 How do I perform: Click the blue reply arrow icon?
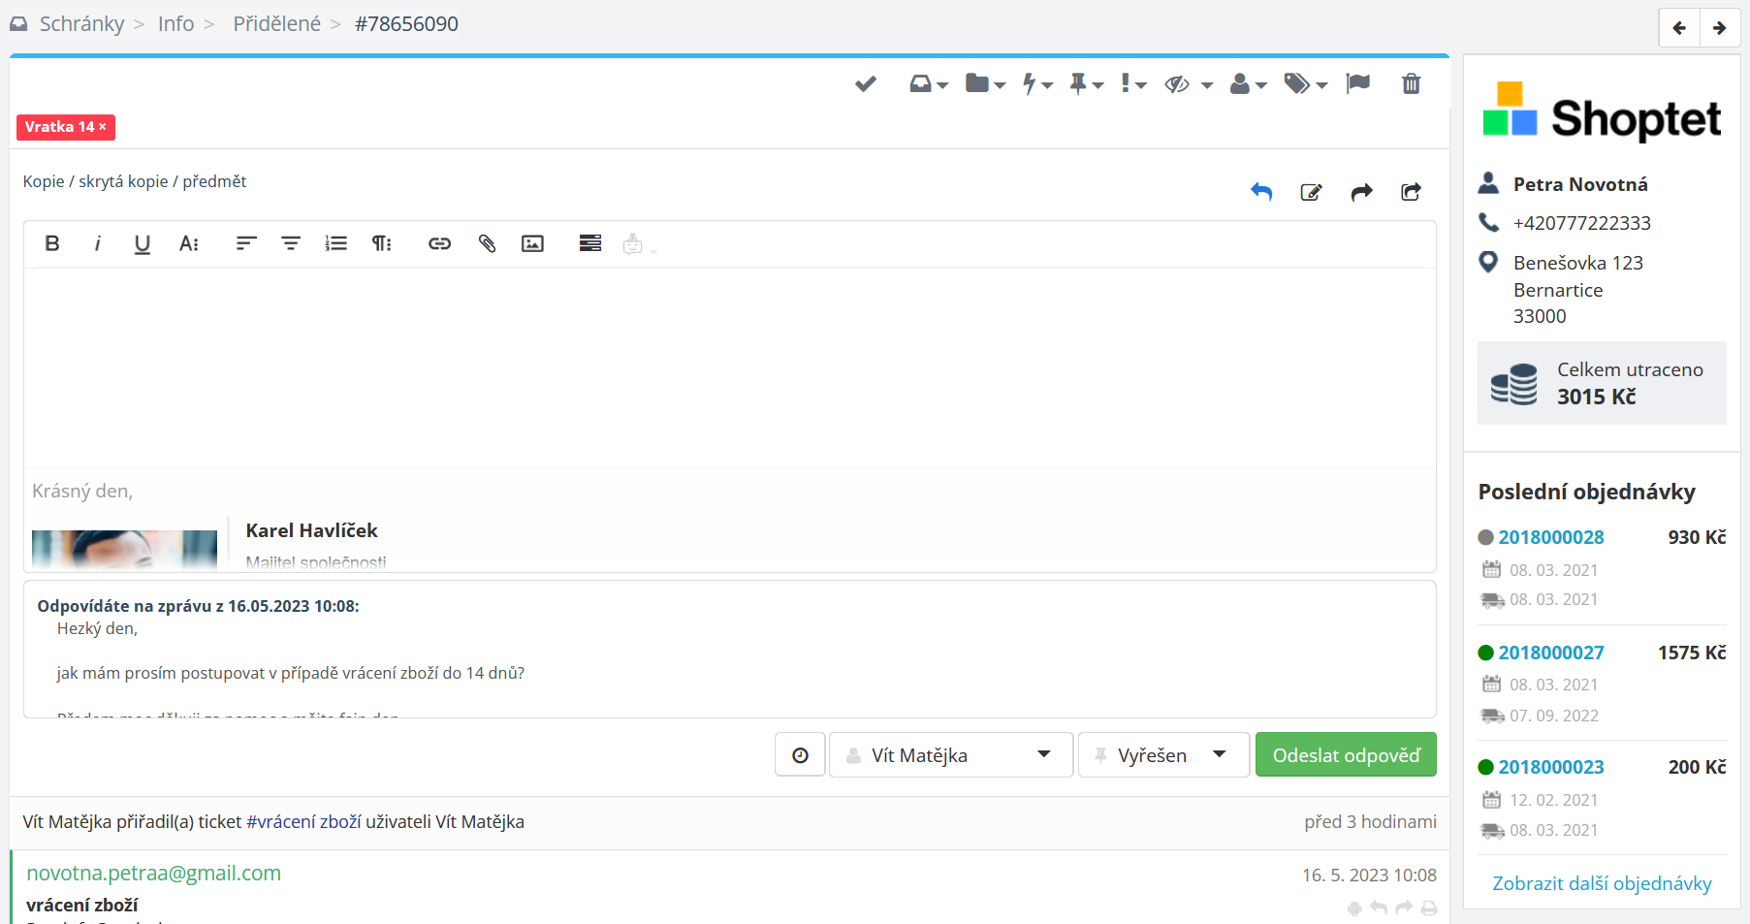coord(1261,192)
